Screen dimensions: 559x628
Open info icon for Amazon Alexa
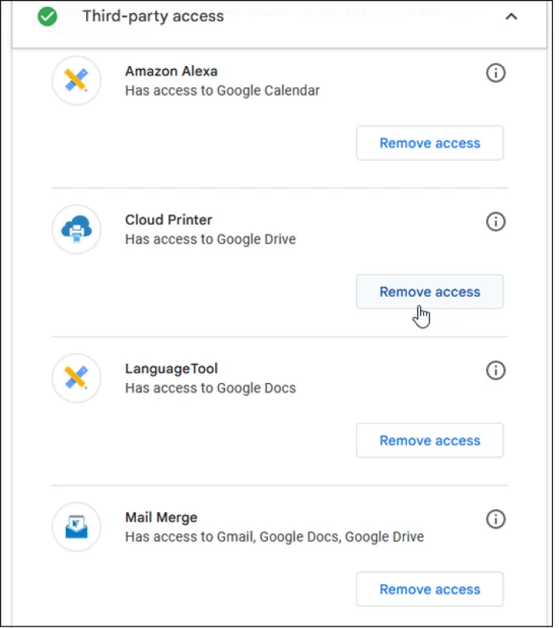495,73
